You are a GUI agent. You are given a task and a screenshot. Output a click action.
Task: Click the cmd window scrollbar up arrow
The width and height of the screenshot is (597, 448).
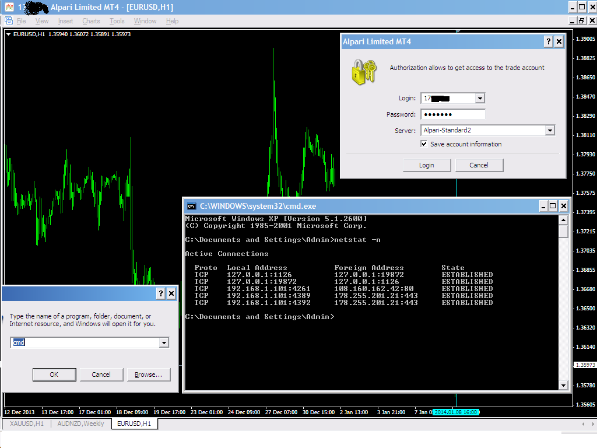pos(564,220)
